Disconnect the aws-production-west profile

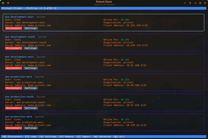(x=14, y=128)
